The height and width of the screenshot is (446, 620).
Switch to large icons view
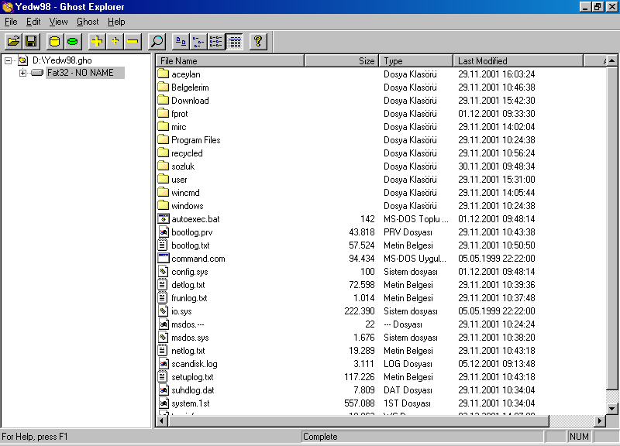coord(181,42)
